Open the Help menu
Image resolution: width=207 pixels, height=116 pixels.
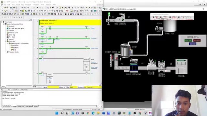point(54,5)
